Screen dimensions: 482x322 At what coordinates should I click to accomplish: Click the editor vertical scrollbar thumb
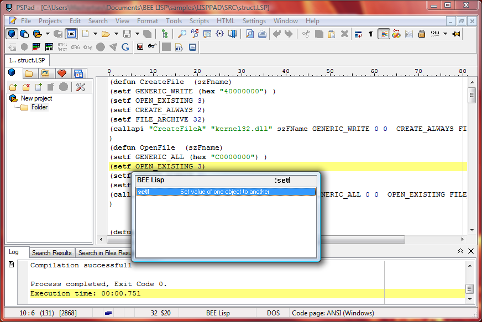(x=471, y=95)
